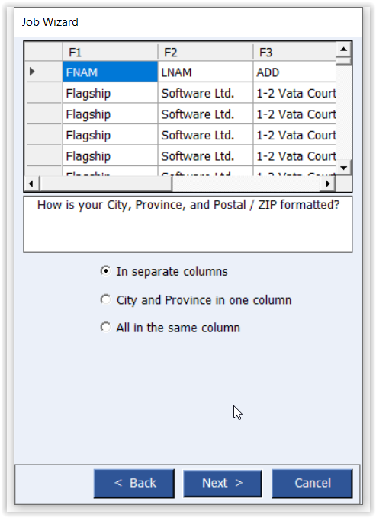Click the scroll left arrow of the grid
The height and width of the screenshot is (518, 376).
(32, 183)
